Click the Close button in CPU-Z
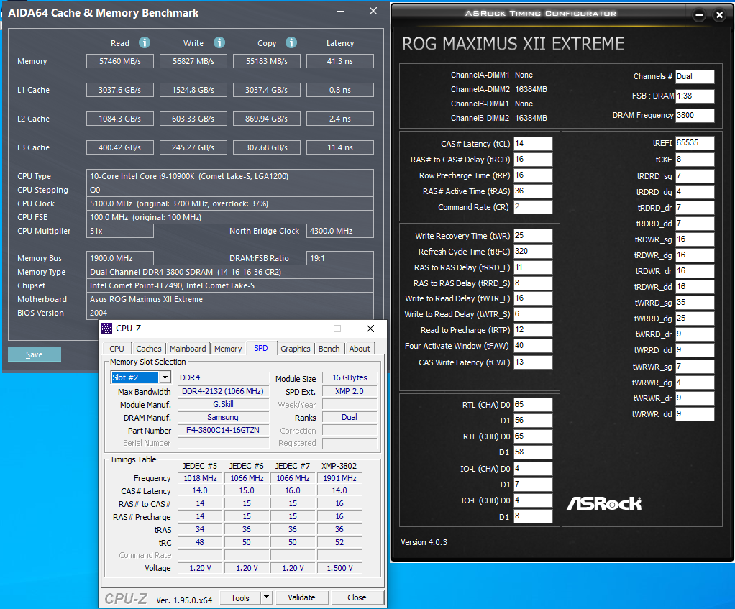Viewport: 735px width, 609px height. [357, 597]
